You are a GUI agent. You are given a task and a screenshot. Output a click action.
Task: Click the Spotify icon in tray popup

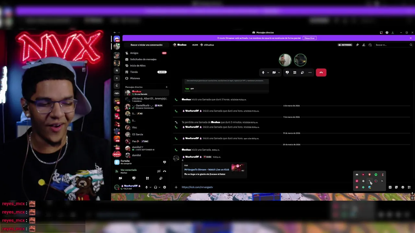[376, 175]
